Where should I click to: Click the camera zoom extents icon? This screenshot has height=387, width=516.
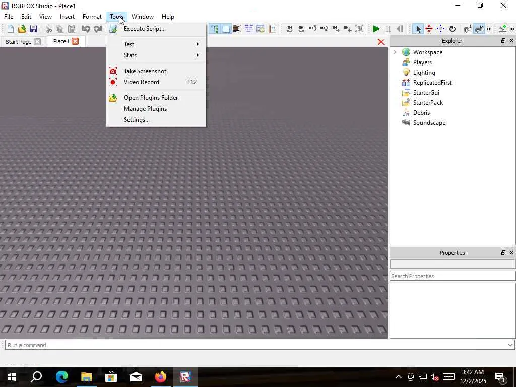[x=359, y=29]
